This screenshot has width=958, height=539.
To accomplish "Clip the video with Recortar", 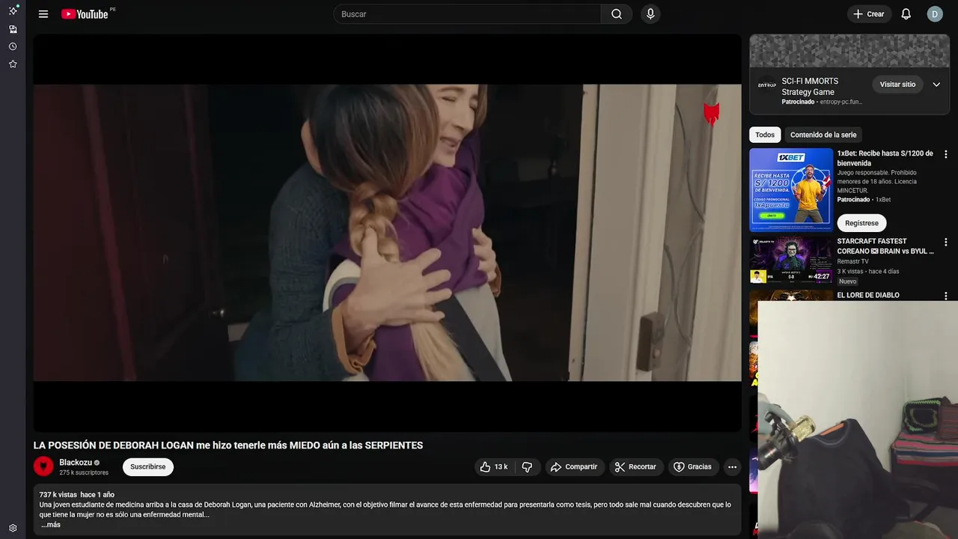I will pyautogui.click(x=635, y=467).
